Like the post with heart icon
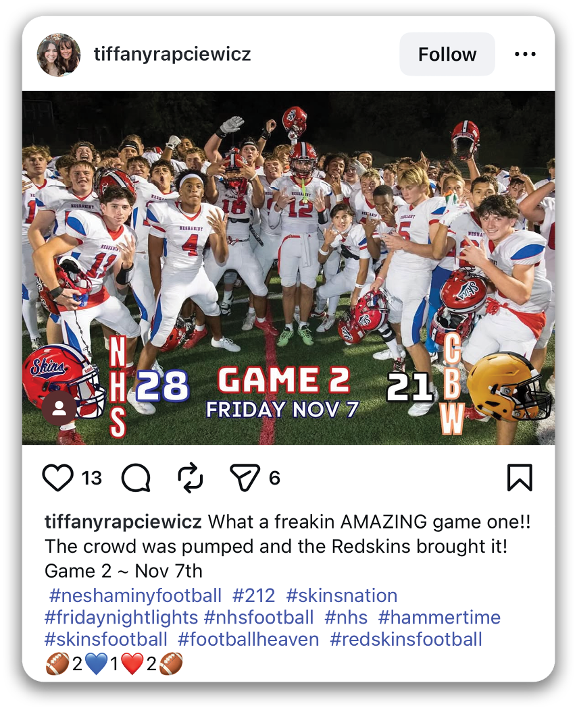Screen dimensions: 577x710 point(57,478)
